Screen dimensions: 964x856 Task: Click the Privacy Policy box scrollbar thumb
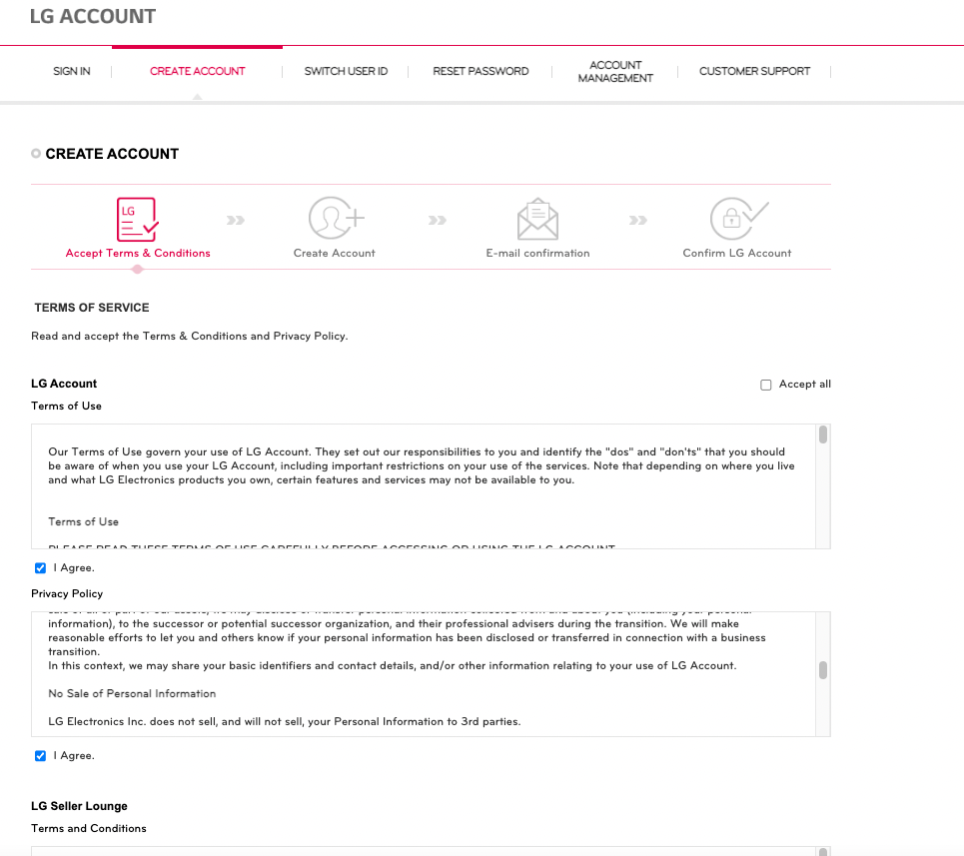[823, 670]
